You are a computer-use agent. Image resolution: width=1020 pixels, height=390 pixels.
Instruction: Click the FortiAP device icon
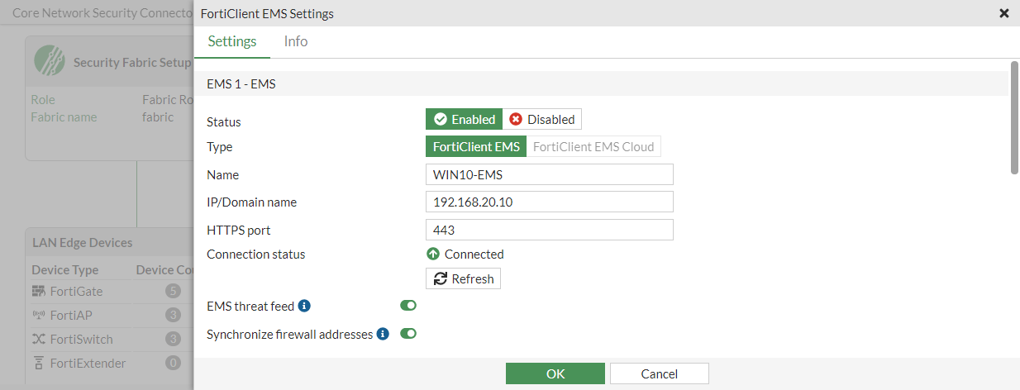pos(39,316)
